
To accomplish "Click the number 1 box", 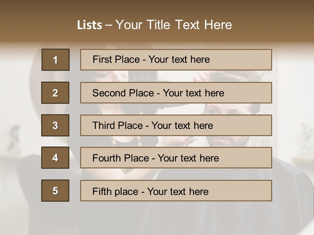I will pos(55,60).
